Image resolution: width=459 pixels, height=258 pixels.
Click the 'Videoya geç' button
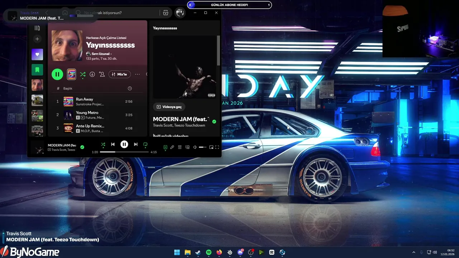(169, 107)
